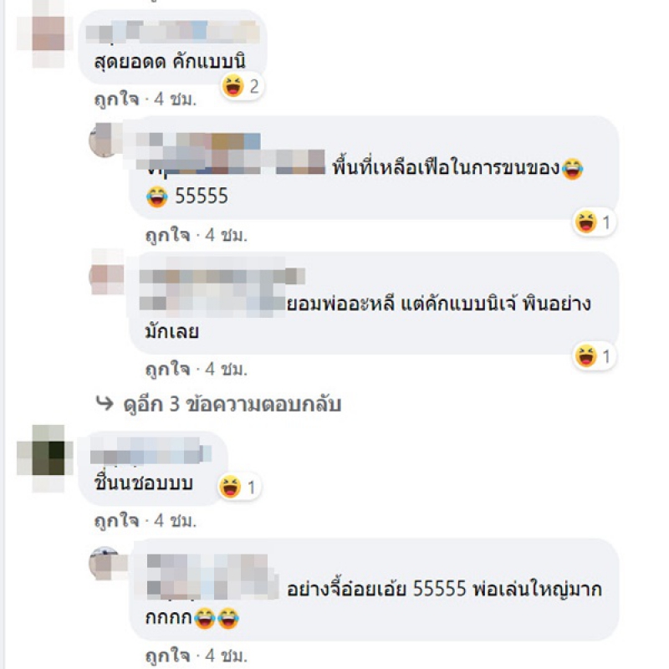The image size is (669, 669).
Task: Open haha reactions on สุดยอดด comment
Action: coord(242,86)
